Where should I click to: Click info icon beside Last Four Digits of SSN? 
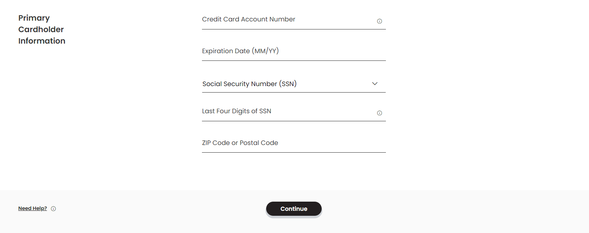(379, 113)
